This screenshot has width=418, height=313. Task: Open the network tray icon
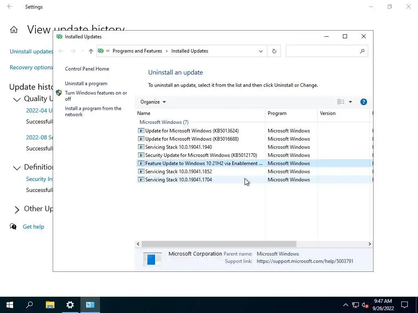[x=356, y=305]
